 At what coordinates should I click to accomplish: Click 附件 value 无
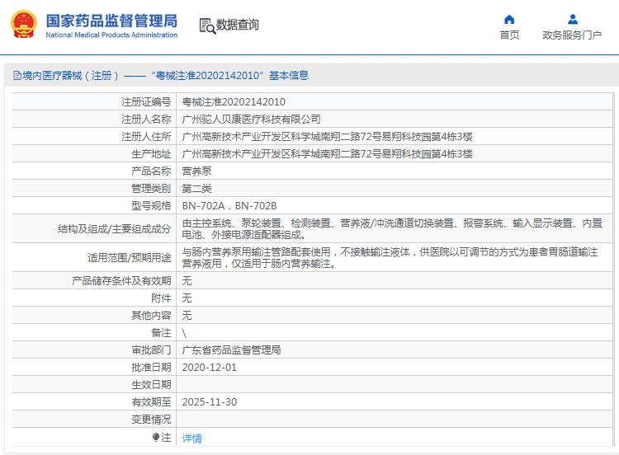(x=187, y=298)
